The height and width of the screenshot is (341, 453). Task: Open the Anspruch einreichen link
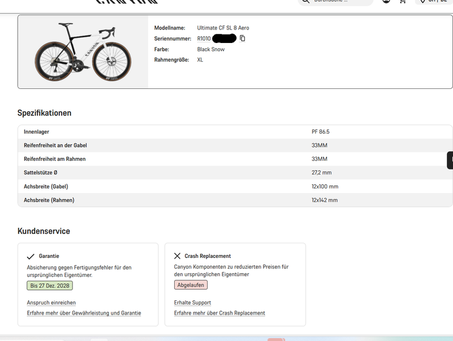[x=51, y=303]
